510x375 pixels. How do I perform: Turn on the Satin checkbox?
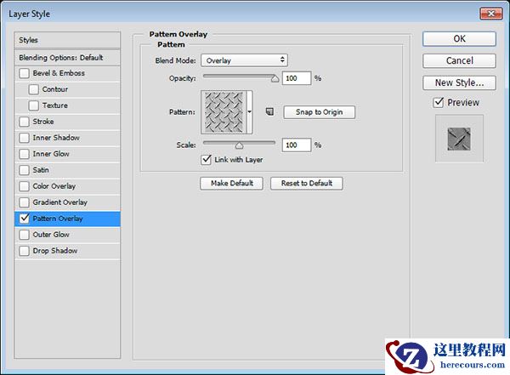tap(24, 170)
